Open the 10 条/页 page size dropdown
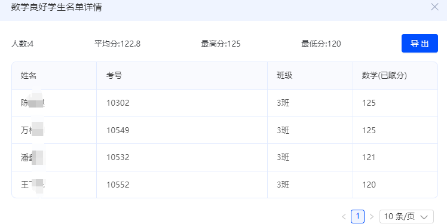The image size is (447, 224). click(x=406, y=217)
